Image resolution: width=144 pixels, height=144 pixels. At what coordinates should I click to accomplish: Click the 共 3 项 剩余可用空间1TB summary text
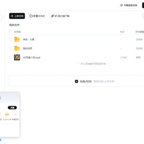(x=93, y=64)
